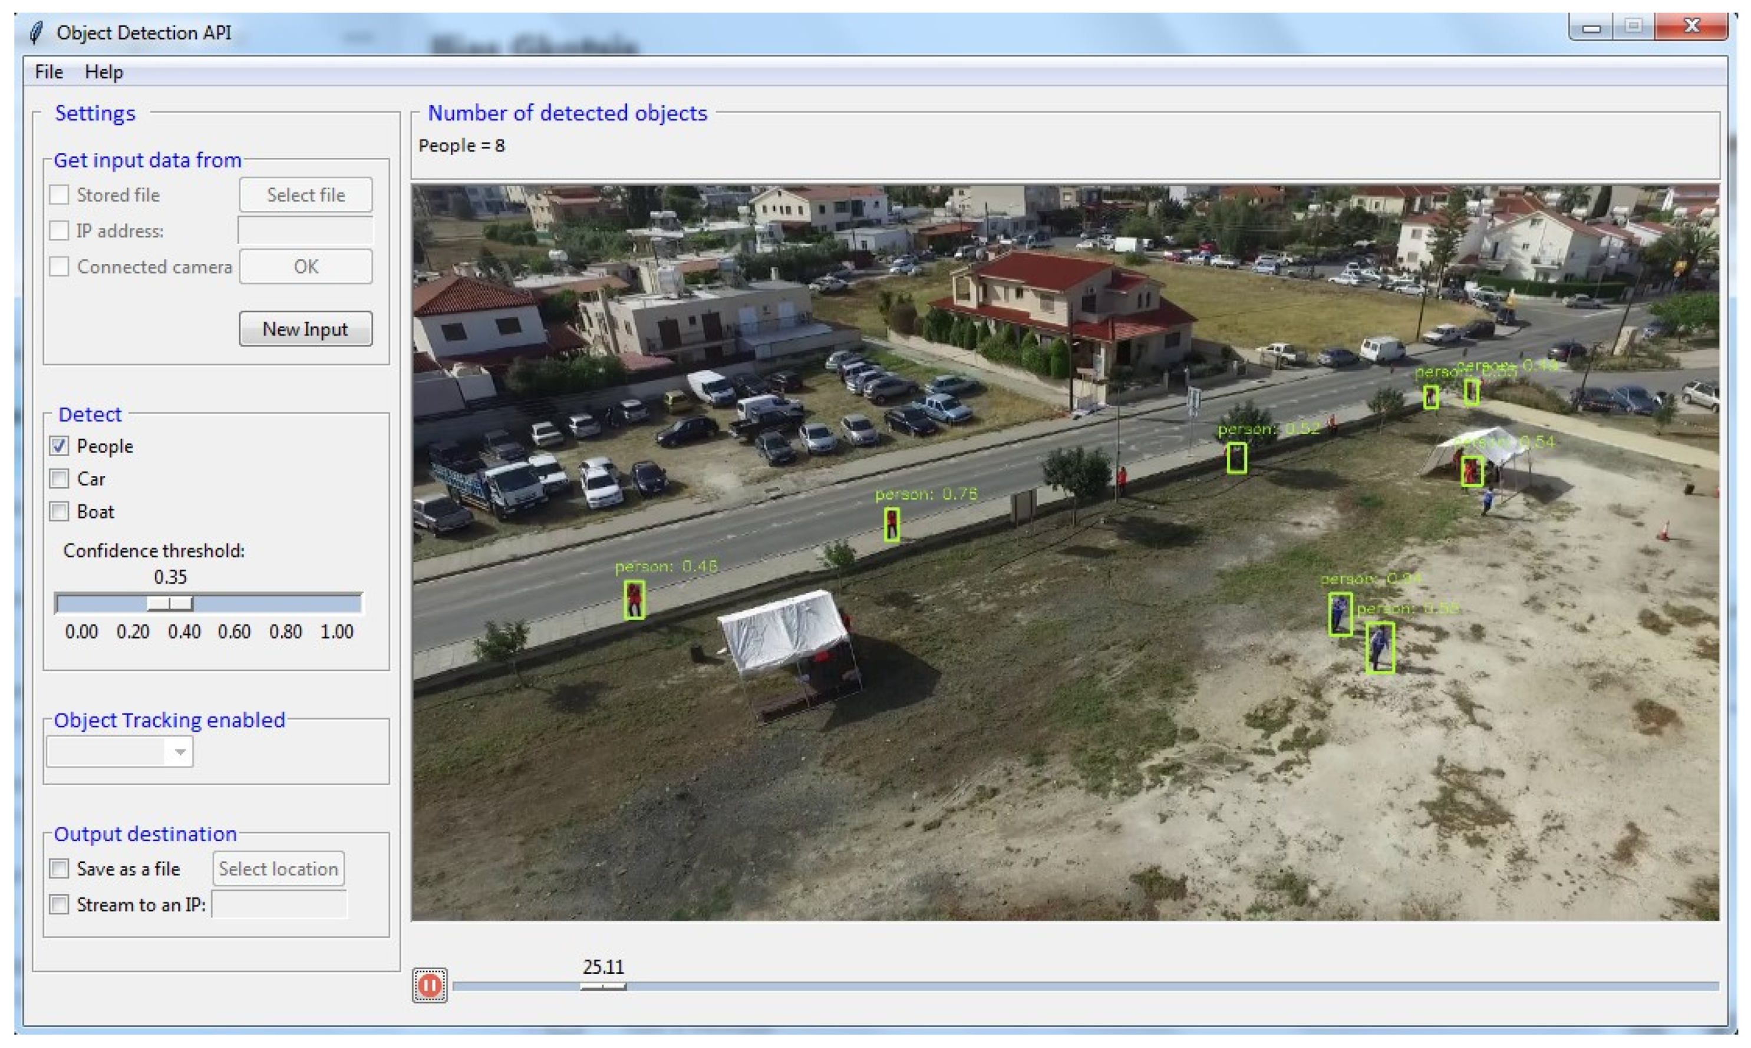Click the IP address input field
1751x1048 pixels.
pos(306,231)
